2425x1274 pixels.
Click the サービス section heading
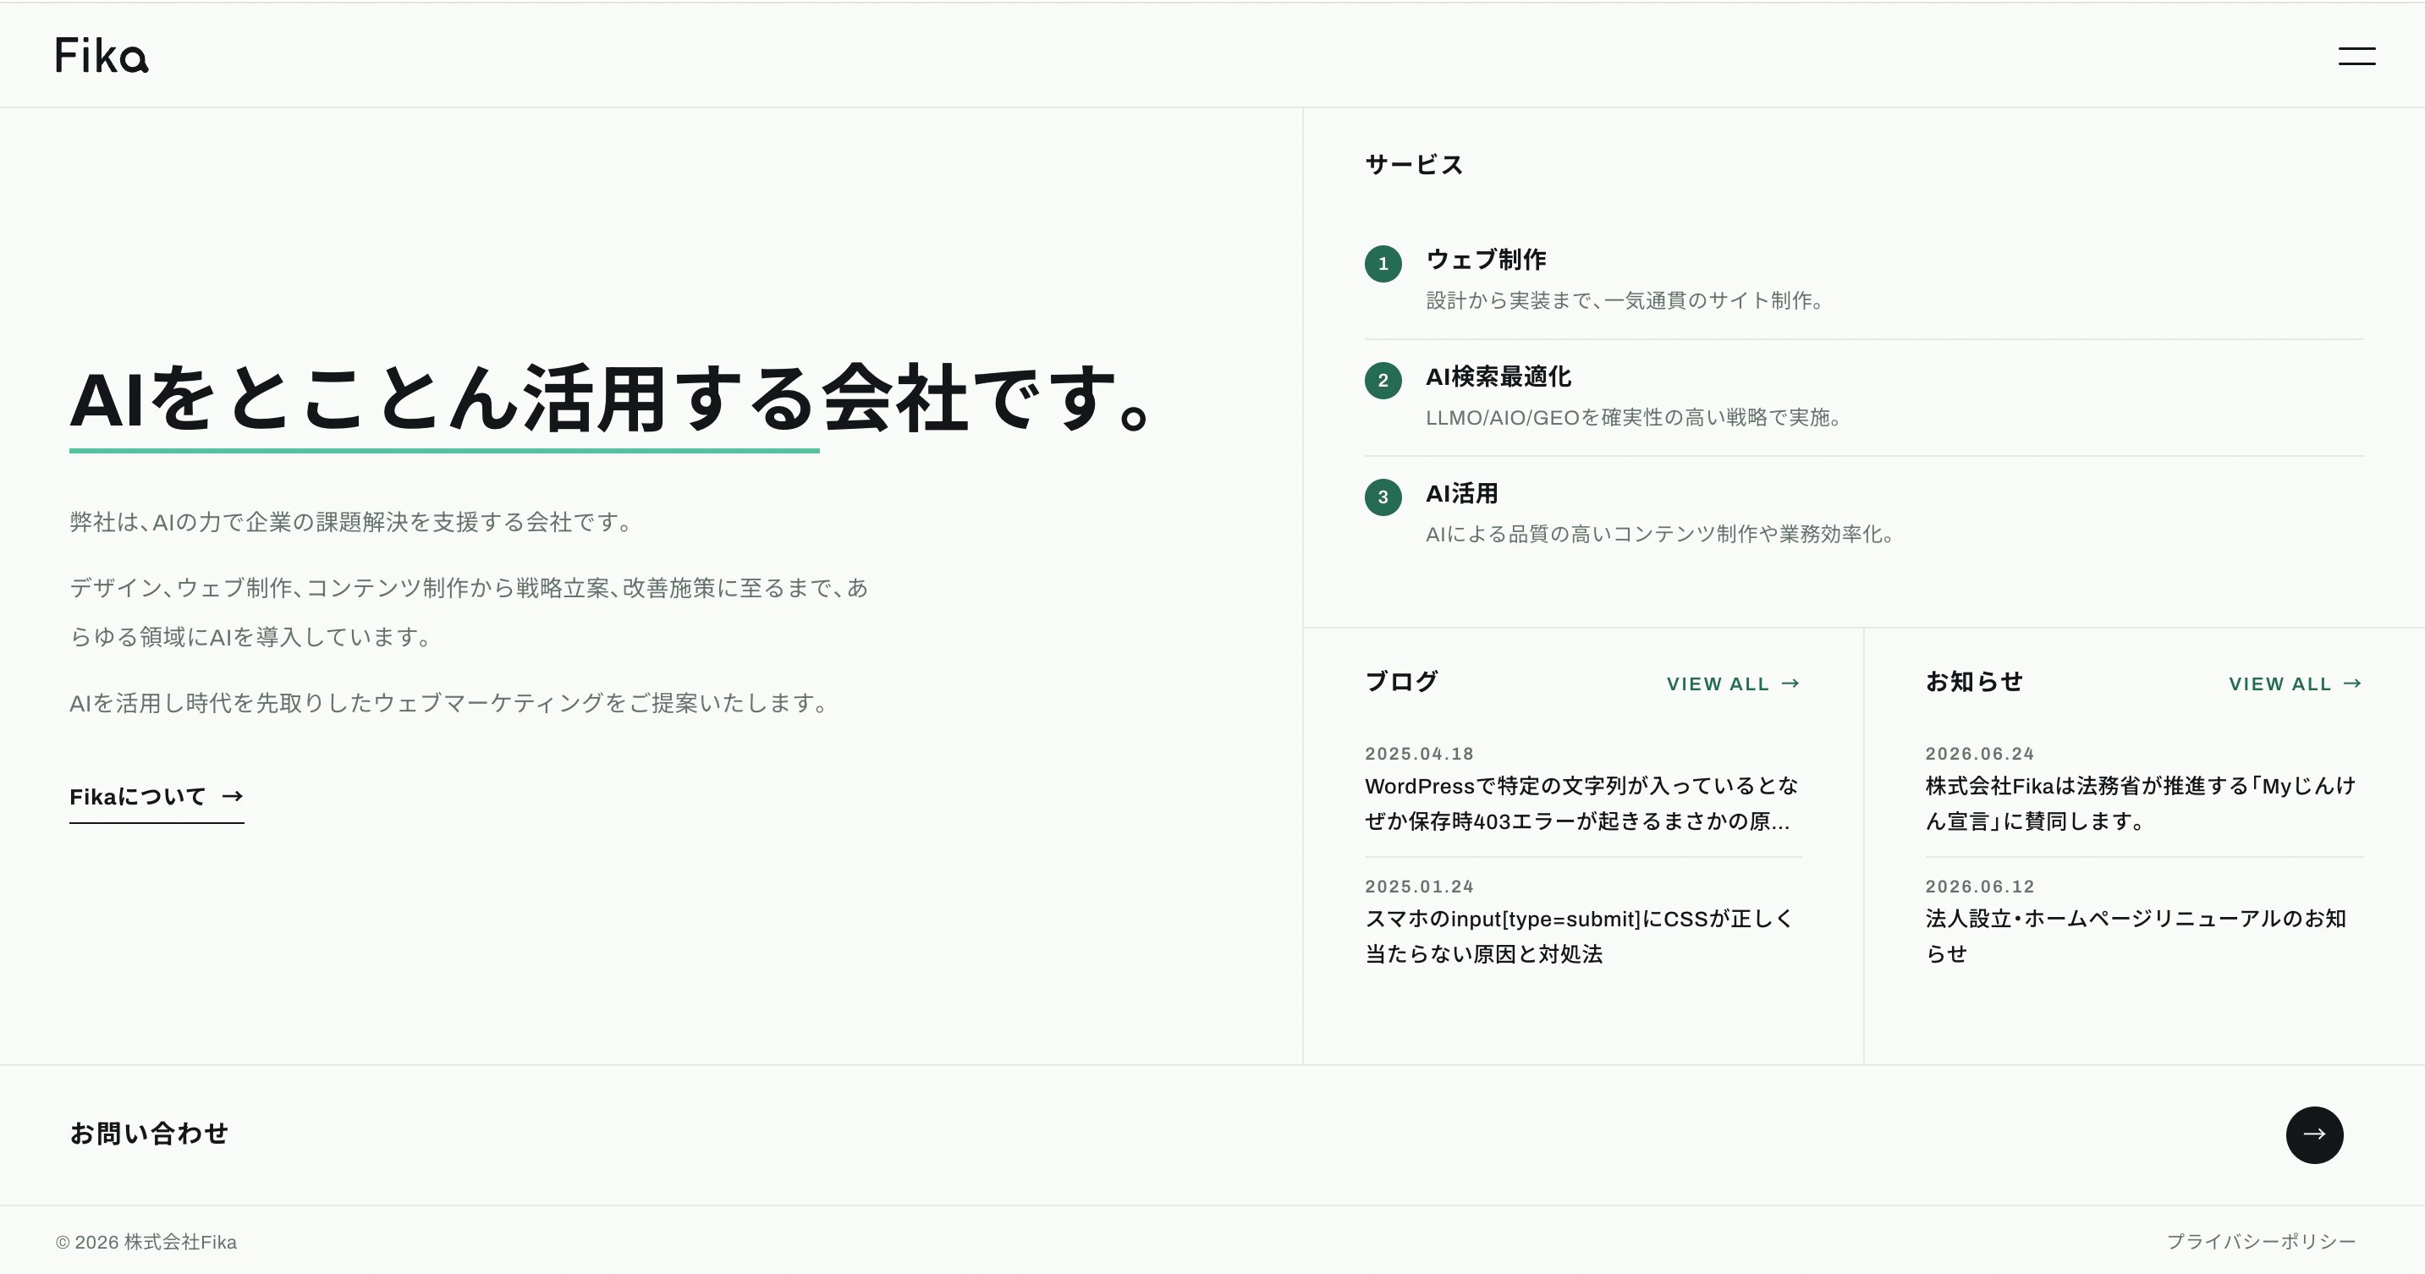pos(1414,165)
